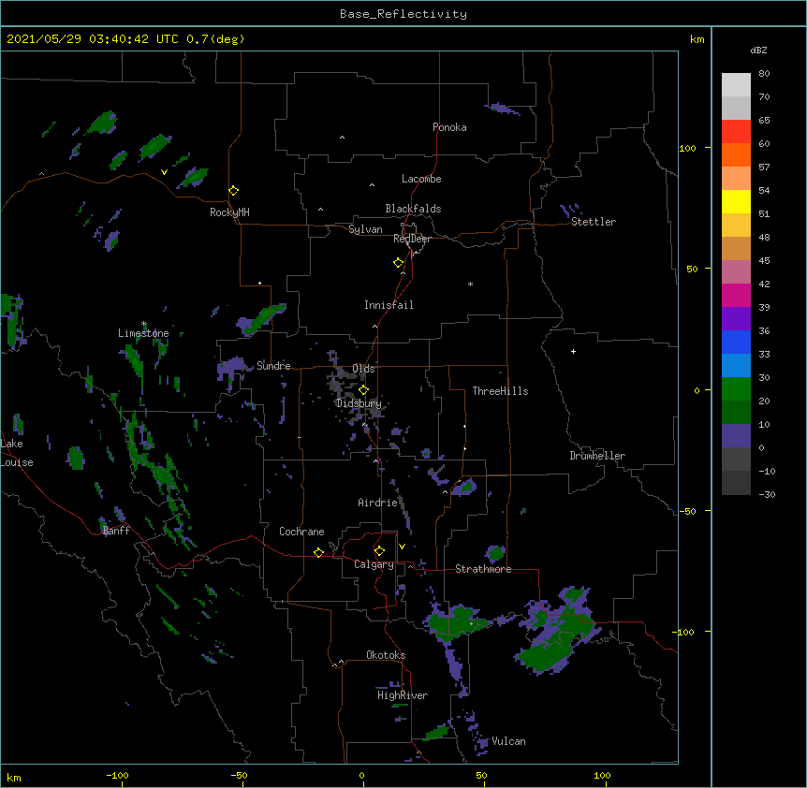Select the -50 tick label on the bottom axis
Image resolution: width=807 pixels, height=788 pixels.
pos(239,775)
